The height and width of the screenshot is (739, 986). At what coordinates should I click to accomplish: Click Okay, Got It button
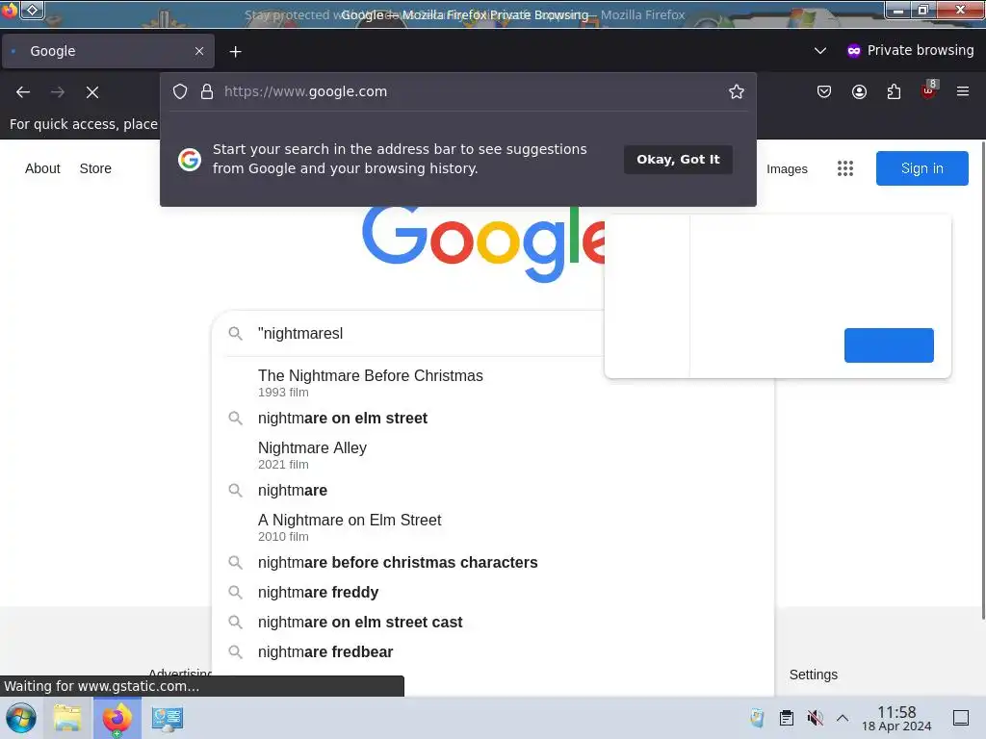(x=678, y=160)
